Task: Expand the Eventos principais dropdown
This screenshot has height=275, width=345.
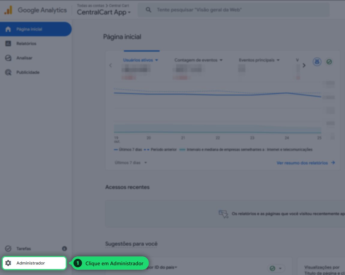Action: tap(278, 60)
